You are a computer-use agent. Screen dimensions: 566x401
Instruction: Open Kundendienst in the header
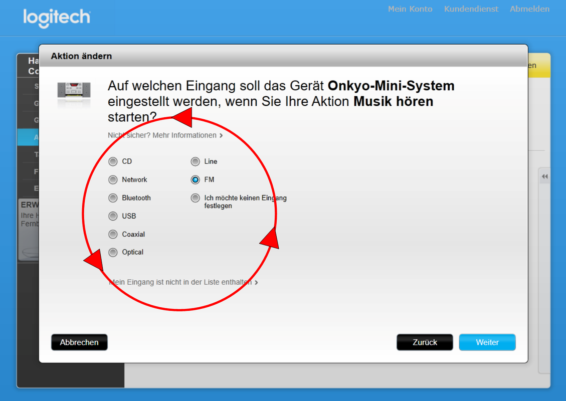pyautogui.click(x=471, y=9)
